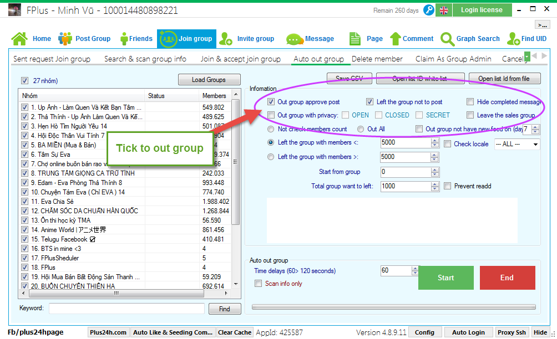The width and height of the screenshot is (557, 339).
Task: Tick the OPEN privacy checkbox
Action: coord(345,115)
